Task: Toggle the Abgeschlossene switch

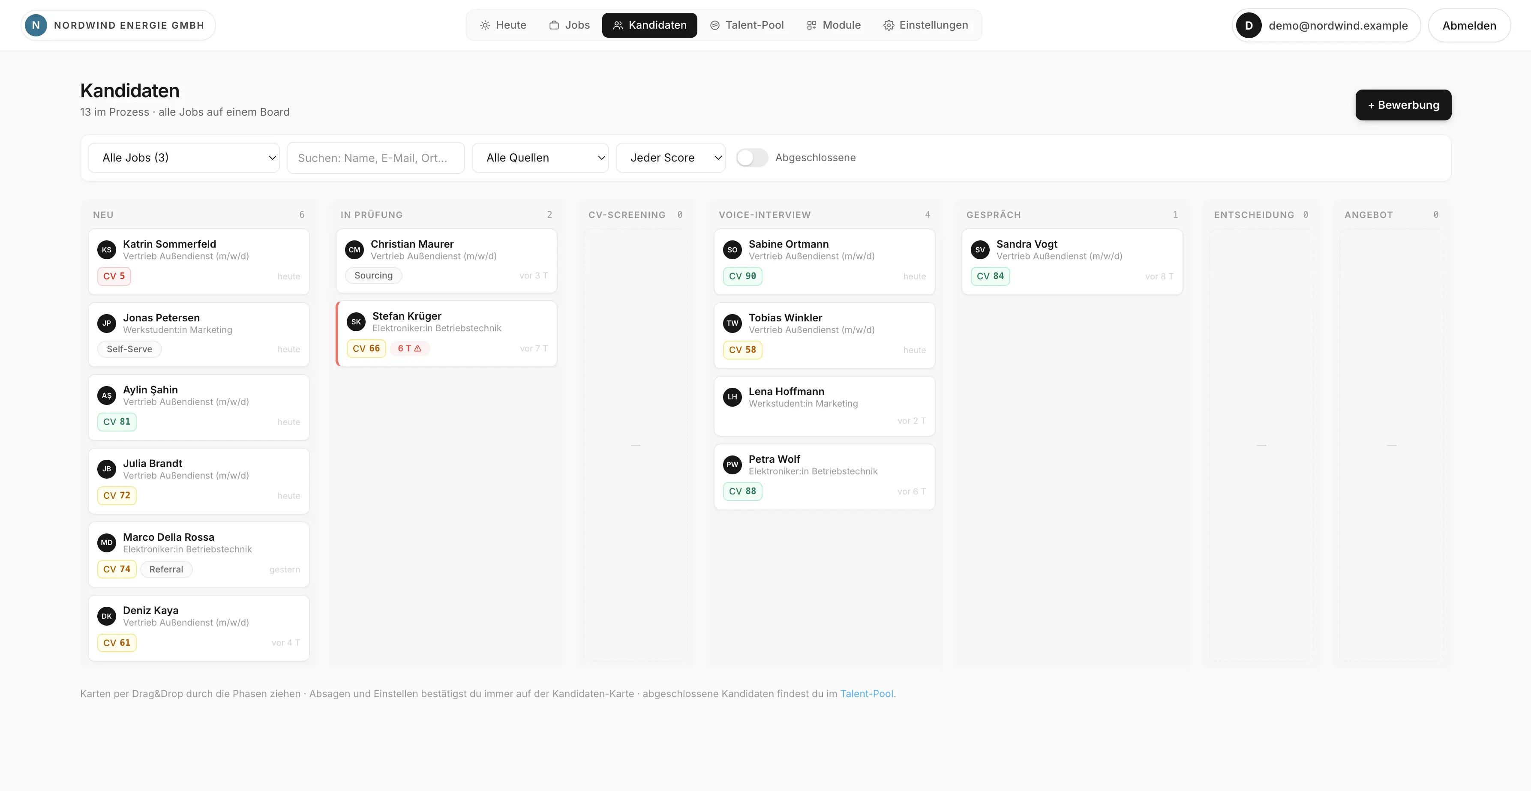Action: pyautogui.click(x=752, y=158)
